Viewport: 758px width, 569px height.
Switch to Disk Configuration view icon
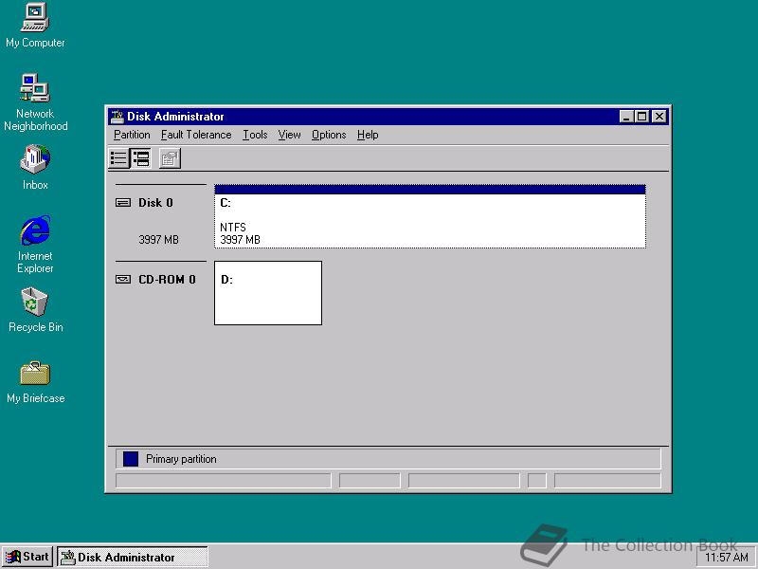(x=140, y=158)
